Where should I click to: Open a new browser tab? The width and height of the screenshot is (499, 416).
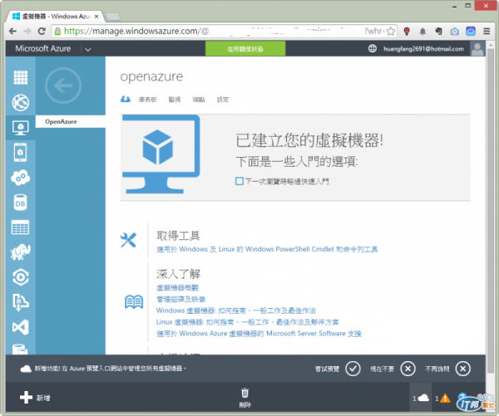pyautogui.click(x=112, y=17)
